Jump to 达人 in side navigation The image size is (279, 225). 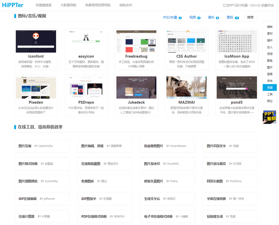tap(270, 47)
